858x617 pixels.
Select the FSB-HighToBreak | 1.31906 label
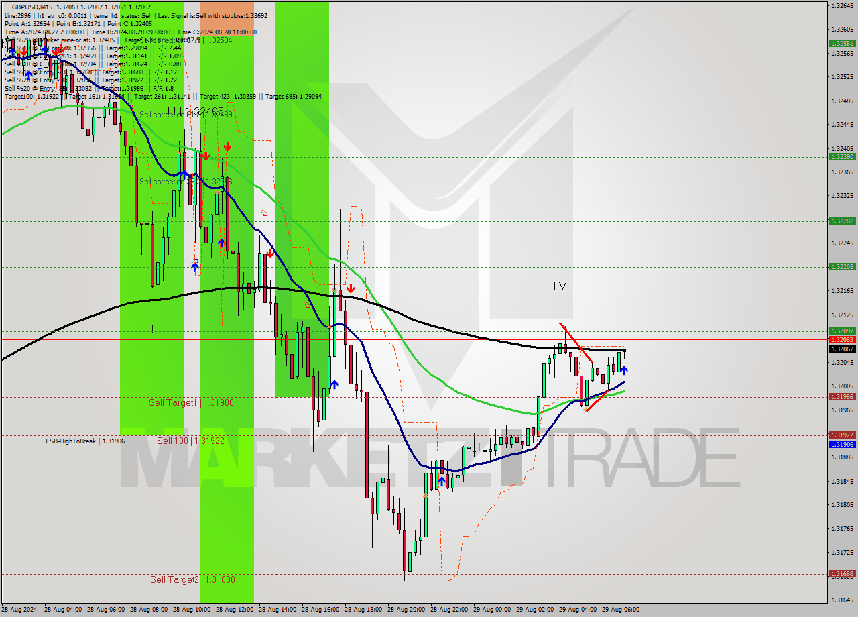(85, 441)
